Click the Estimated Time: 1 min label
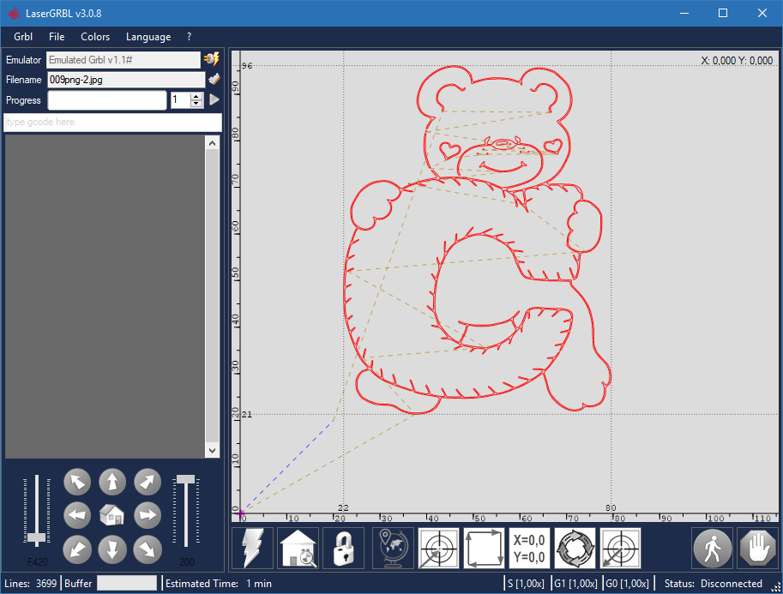 [219, 584]
